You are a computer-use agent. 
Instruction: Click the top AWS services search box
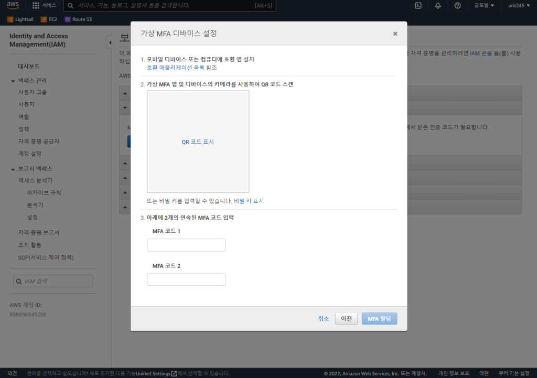pos(169,5)
